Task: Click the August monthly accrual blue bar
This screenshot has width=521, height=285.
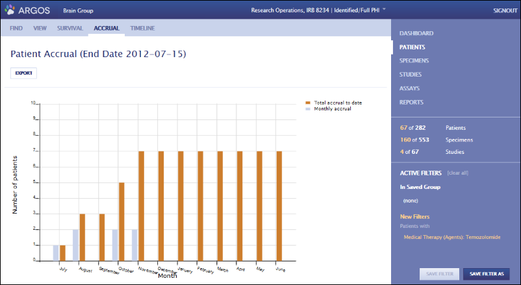Action: 75,245
